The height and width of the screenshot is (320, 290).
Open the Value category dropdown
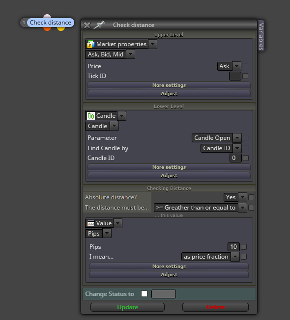[117, 223]
